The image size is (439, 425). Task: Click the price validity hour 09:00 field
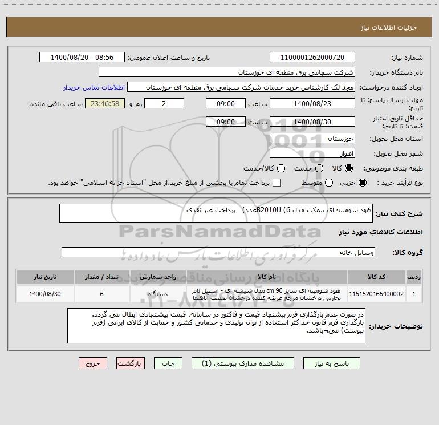(226, 122)
